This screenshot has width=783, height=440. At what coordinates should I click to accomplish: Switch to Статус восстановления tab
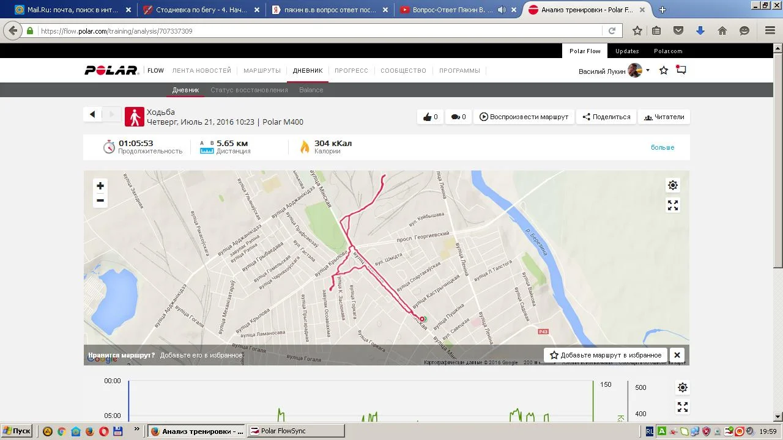click(x=249, y=90)
